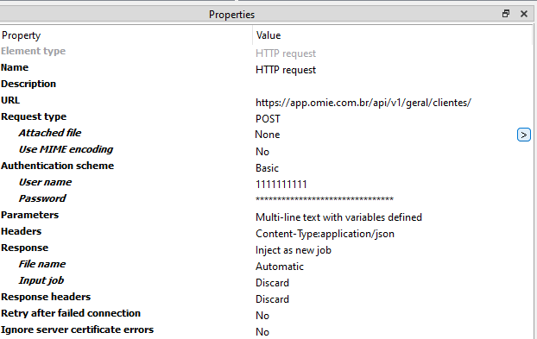Screen dimensions: 537x339
Task: Change the Response headers value Discard
Action: click(272, 299)
